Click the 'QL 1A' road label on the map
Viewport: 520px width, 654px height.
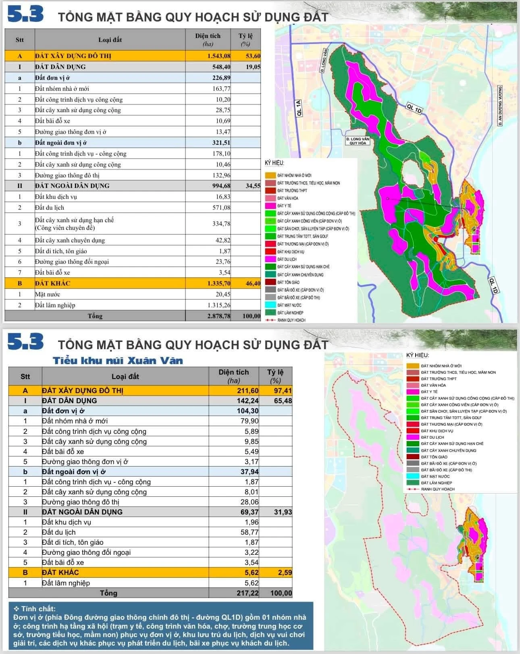[299, 108]
